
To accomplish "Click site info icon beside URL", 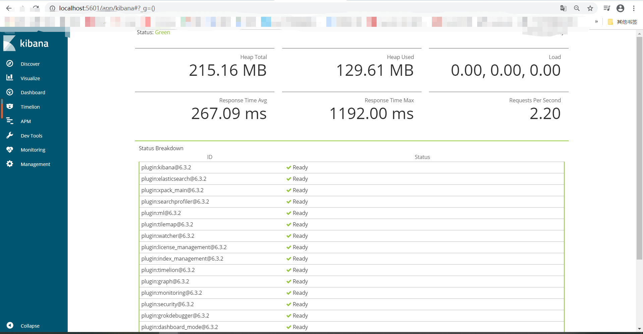I will [x=52, y=8].
